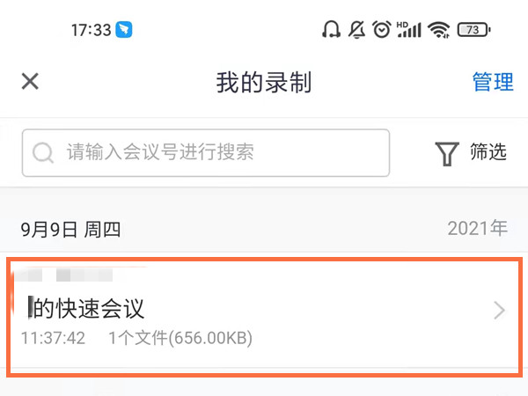
Task: Tap the headphones icon in status bar
Action: pos(331,30)
